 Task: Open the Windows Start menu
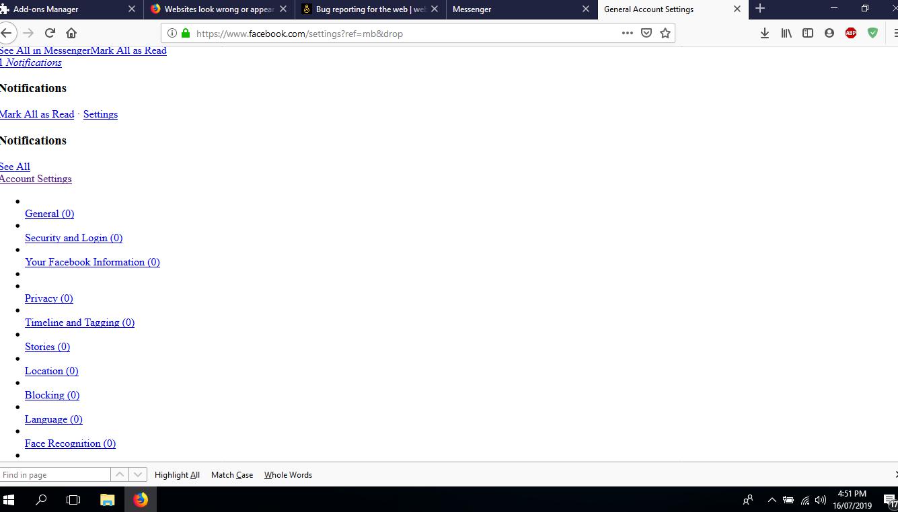tap(9, 499)
